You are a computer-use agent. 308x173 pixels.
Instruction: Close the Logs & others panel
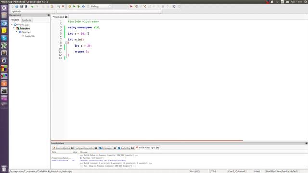point(306,143)
